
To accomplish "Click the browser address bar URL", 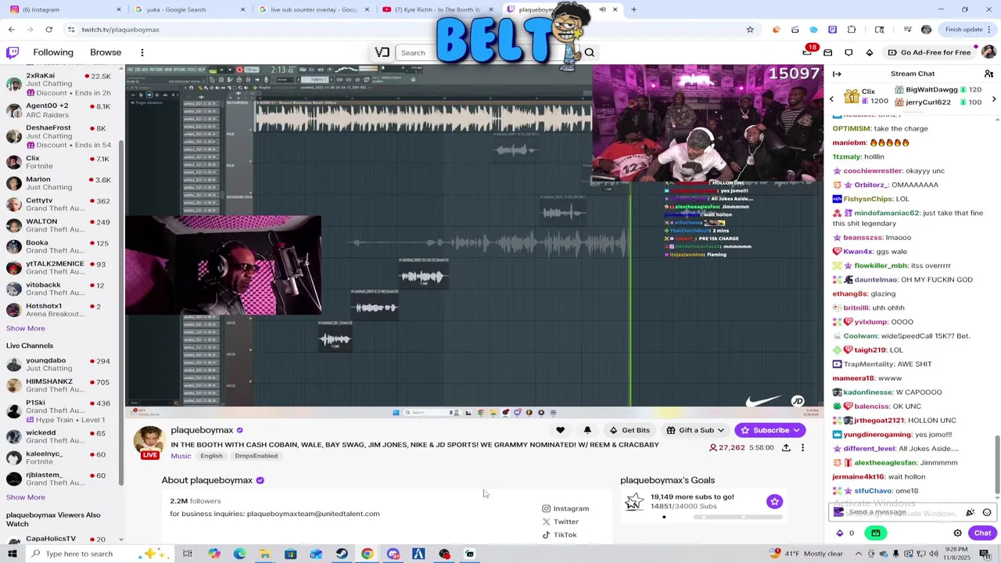I will (x=120, y=30).
